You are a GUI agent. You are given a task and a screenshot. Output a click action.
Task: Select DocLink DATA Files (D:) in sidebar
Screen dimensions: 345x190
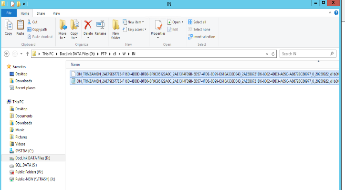pos(33,158)
